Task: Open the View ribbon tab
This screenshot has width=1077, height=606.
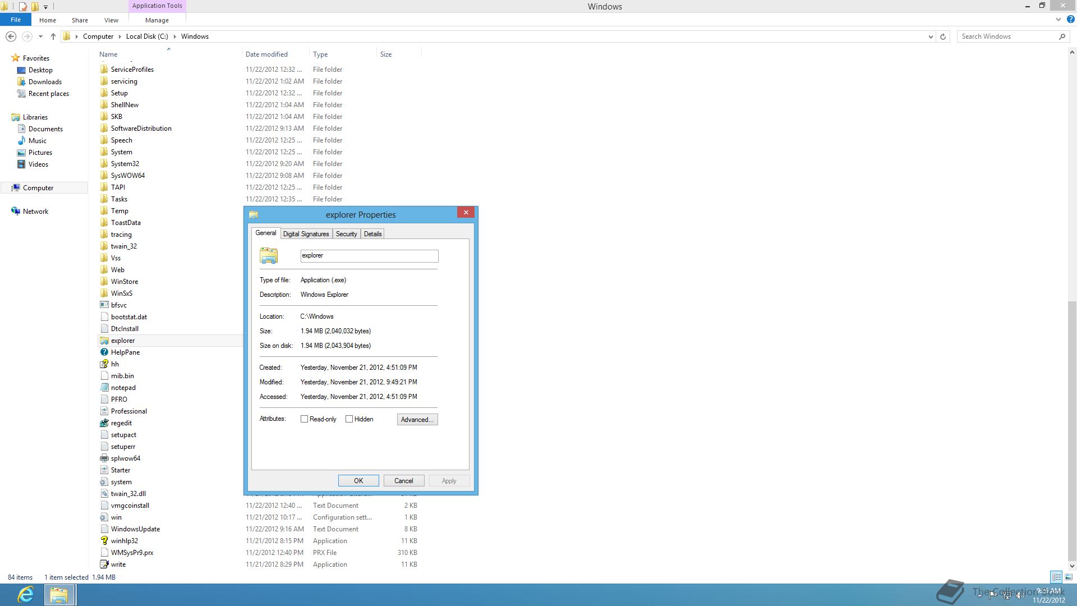Action: click(111, 20)
